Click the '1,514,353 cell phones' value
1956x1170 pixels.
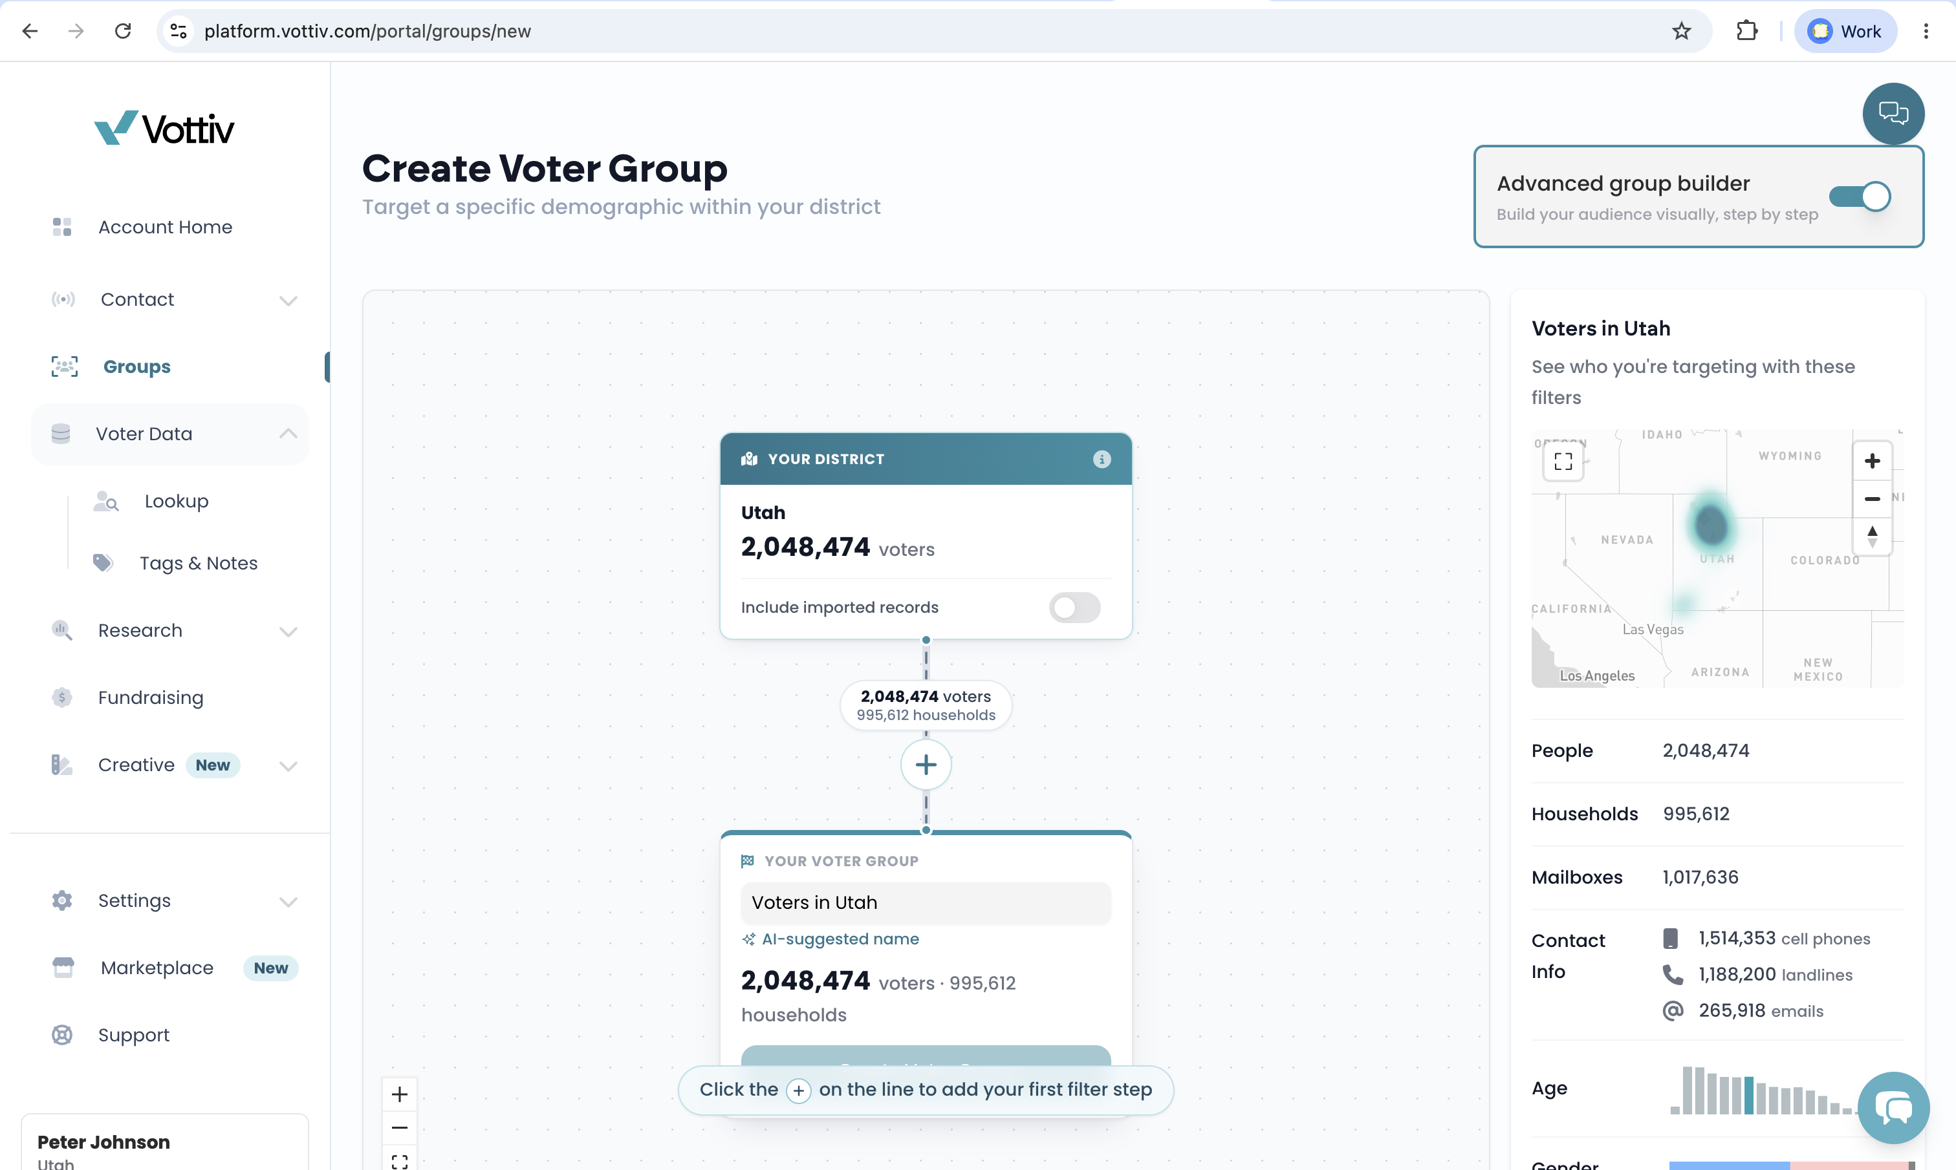[1784, 938]
